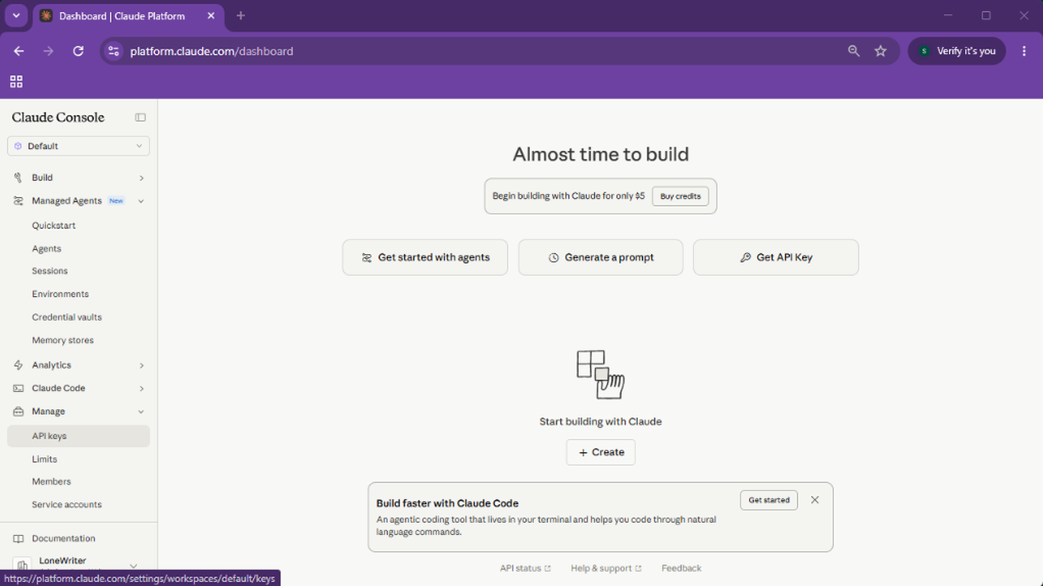This screenshot has width=1043, height=586.
Task: Click the Claude Console title
Action: click(58, 118)
